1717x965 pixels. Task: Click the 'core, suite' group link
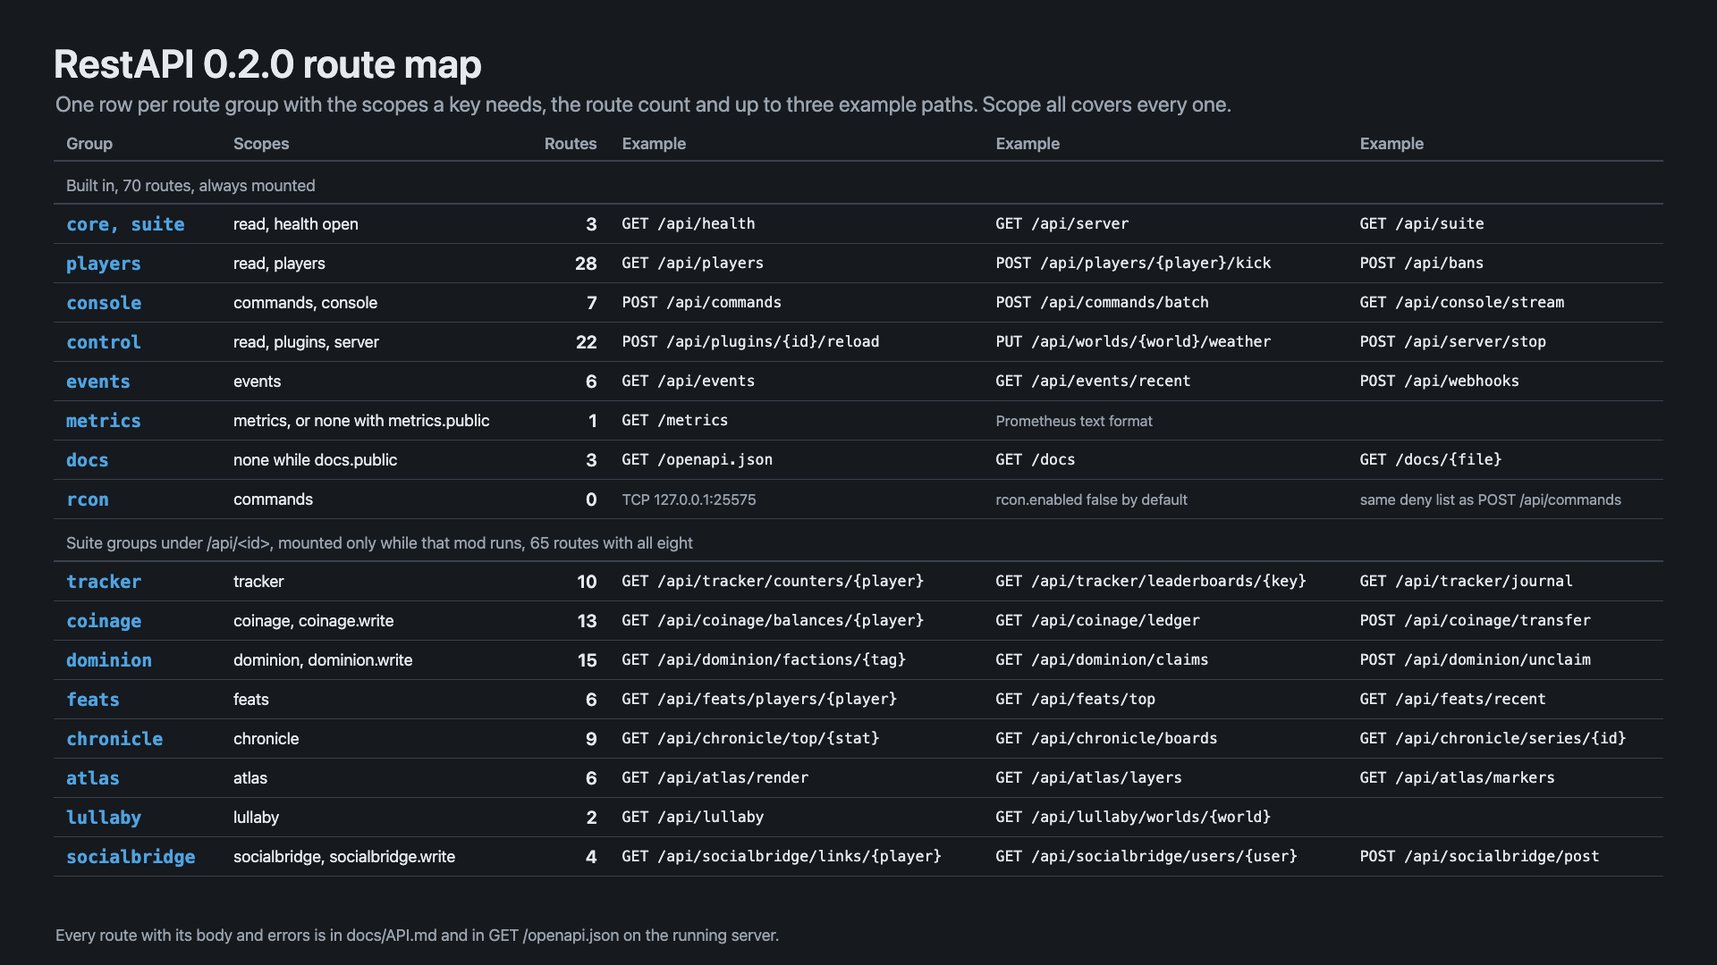point(125,224)
